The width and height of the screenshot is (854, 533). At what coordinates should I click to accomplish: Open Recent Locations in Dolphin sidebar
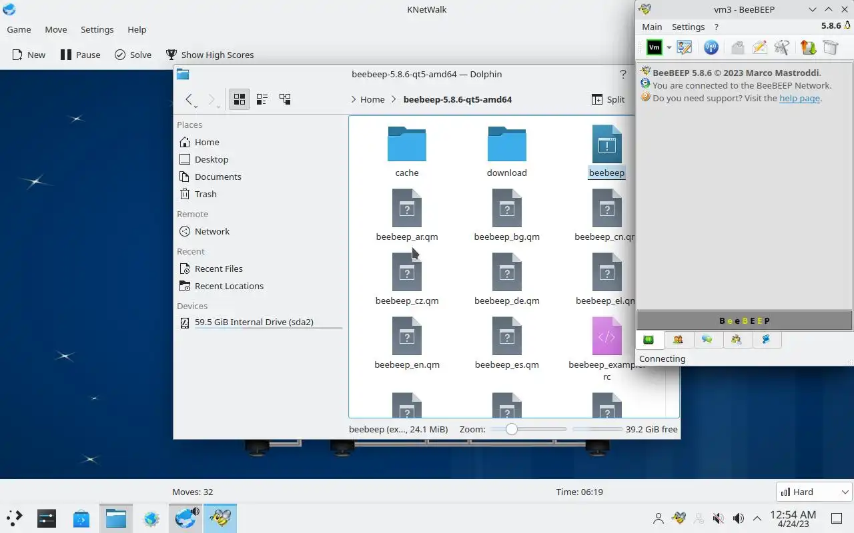pyautogui.click(x=260, y=286)
